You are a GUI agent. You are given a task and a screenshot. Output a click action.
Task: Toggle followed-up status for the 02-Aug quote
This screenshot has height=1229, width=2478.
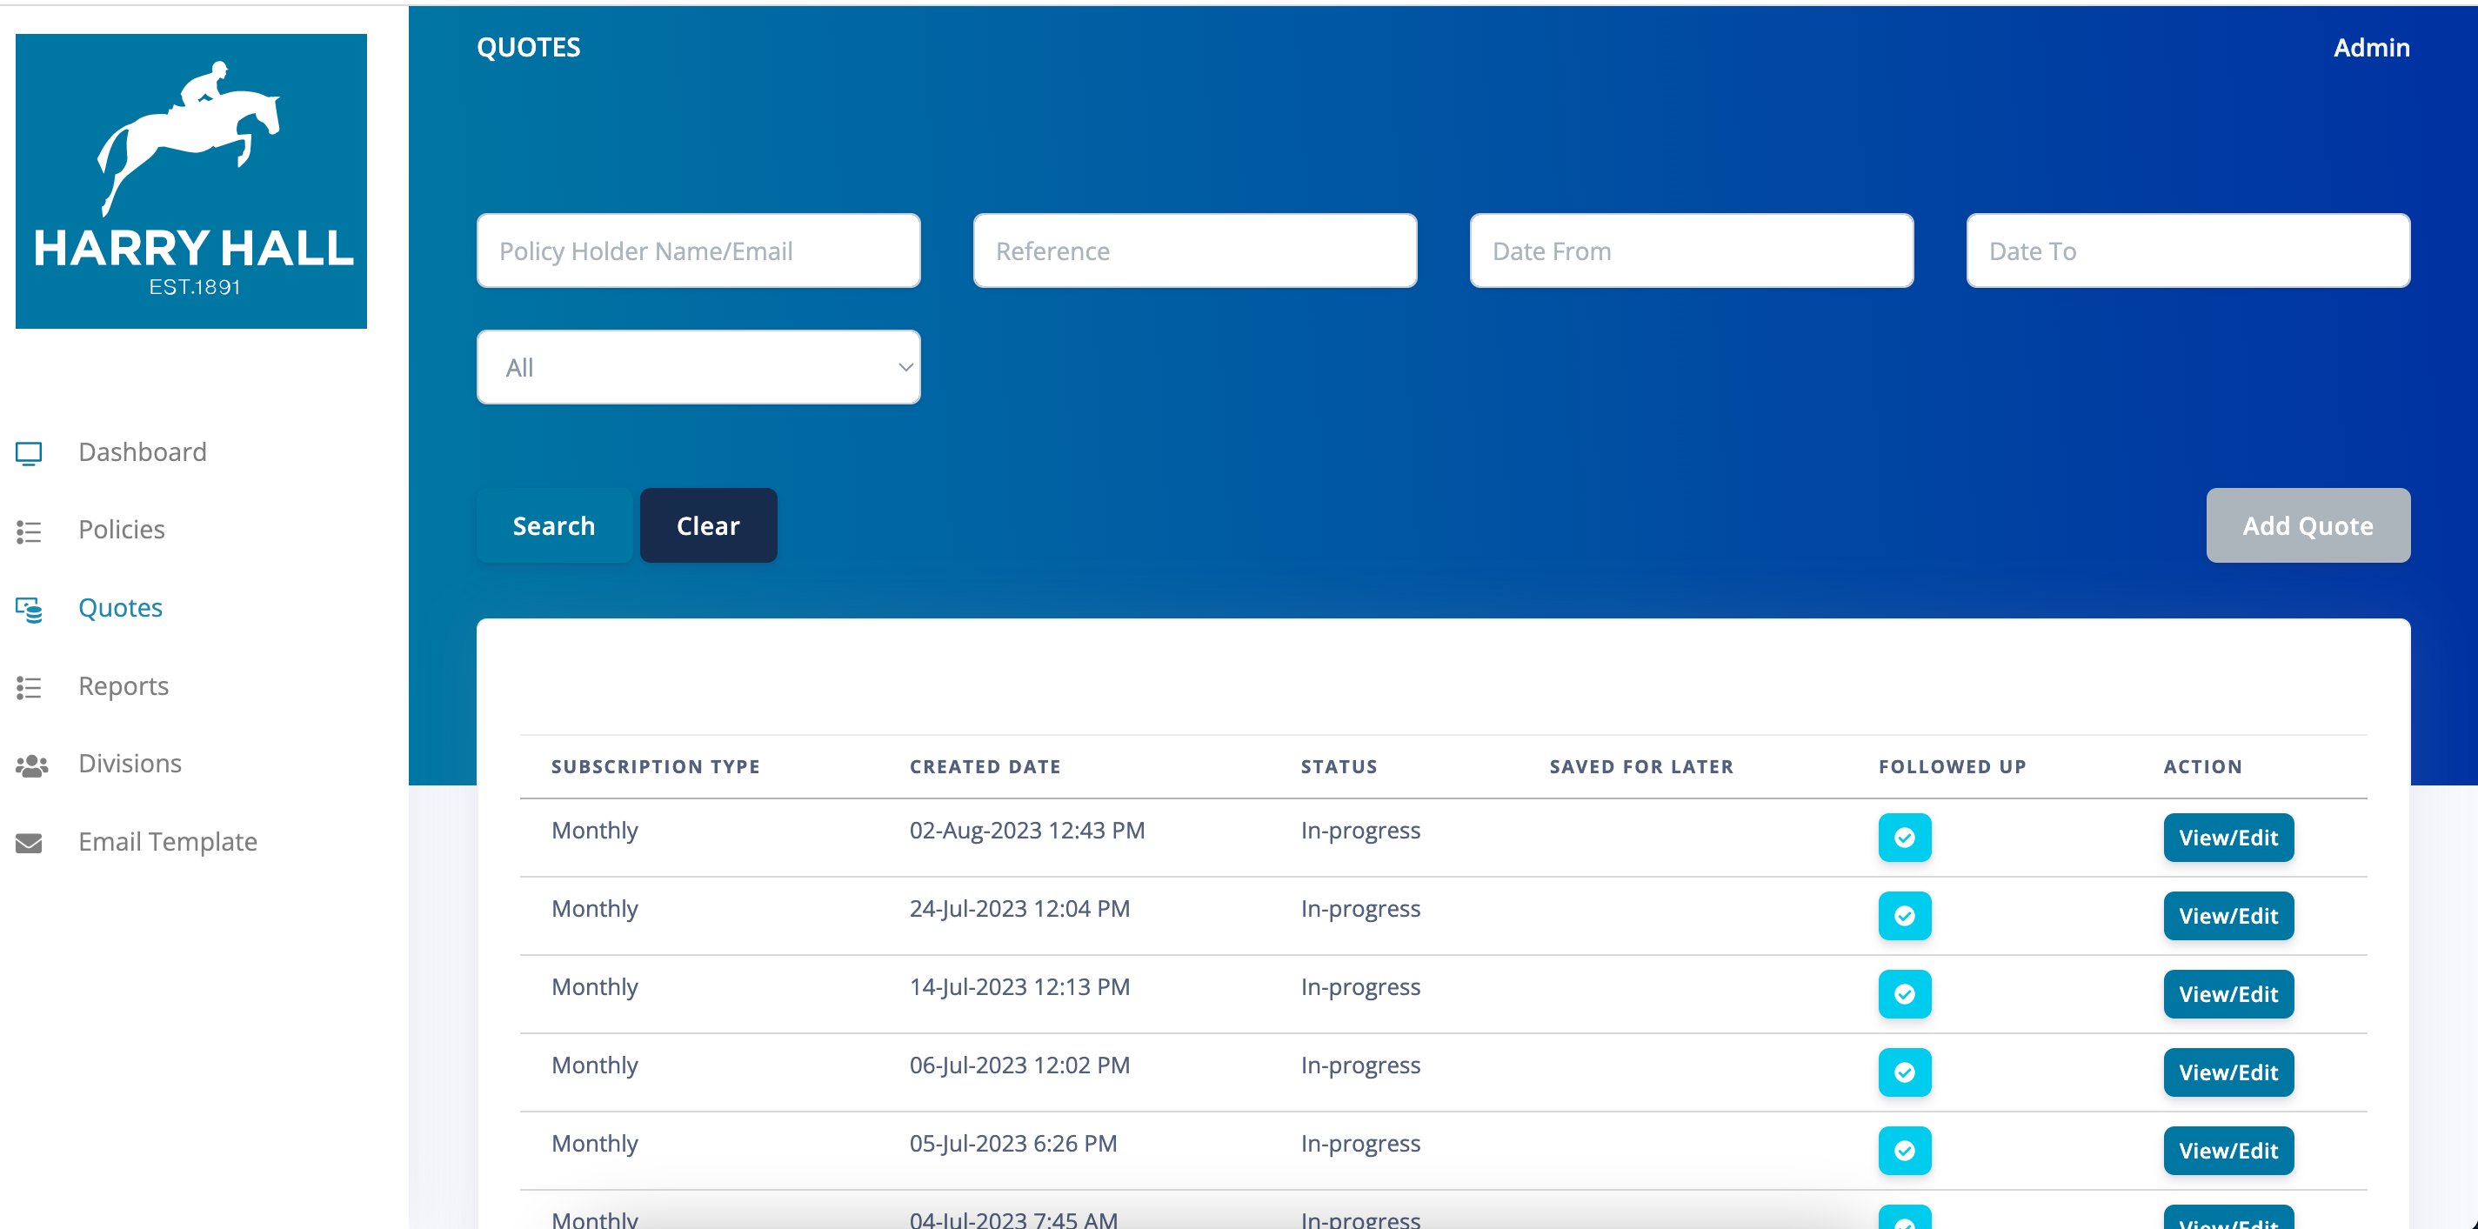pos(1904,838)
